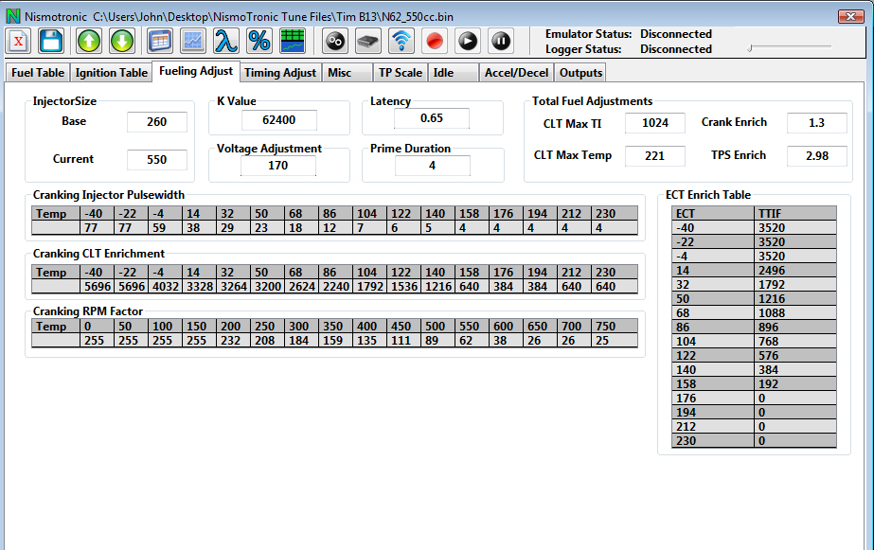Click the blue floppy disk save icon

coord(51,42)
